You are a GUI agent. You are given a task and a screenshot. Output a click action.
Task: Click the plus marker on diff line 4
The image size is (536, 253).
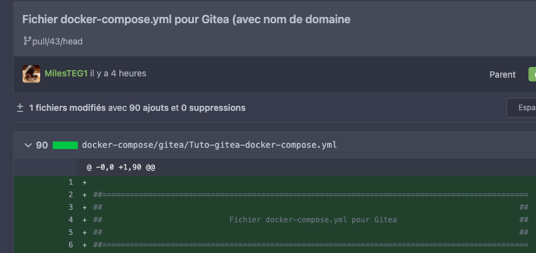(x=85, y=220)
